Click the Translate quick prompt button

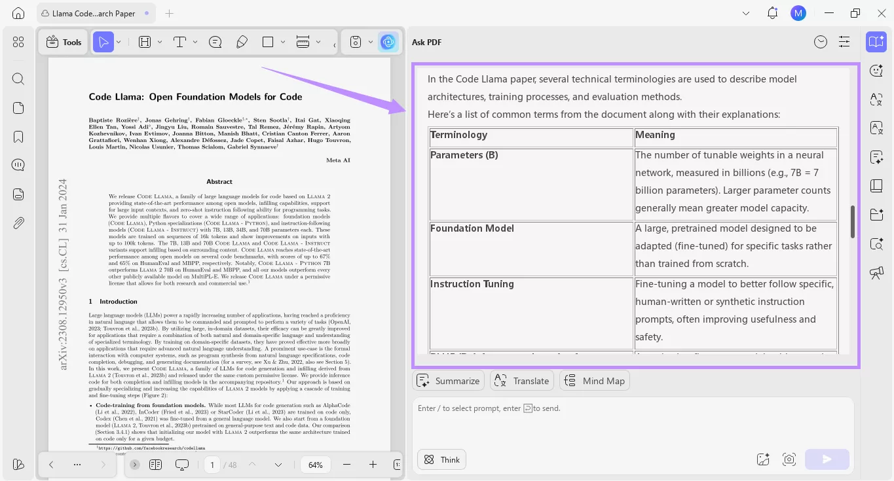click(522, 381)
